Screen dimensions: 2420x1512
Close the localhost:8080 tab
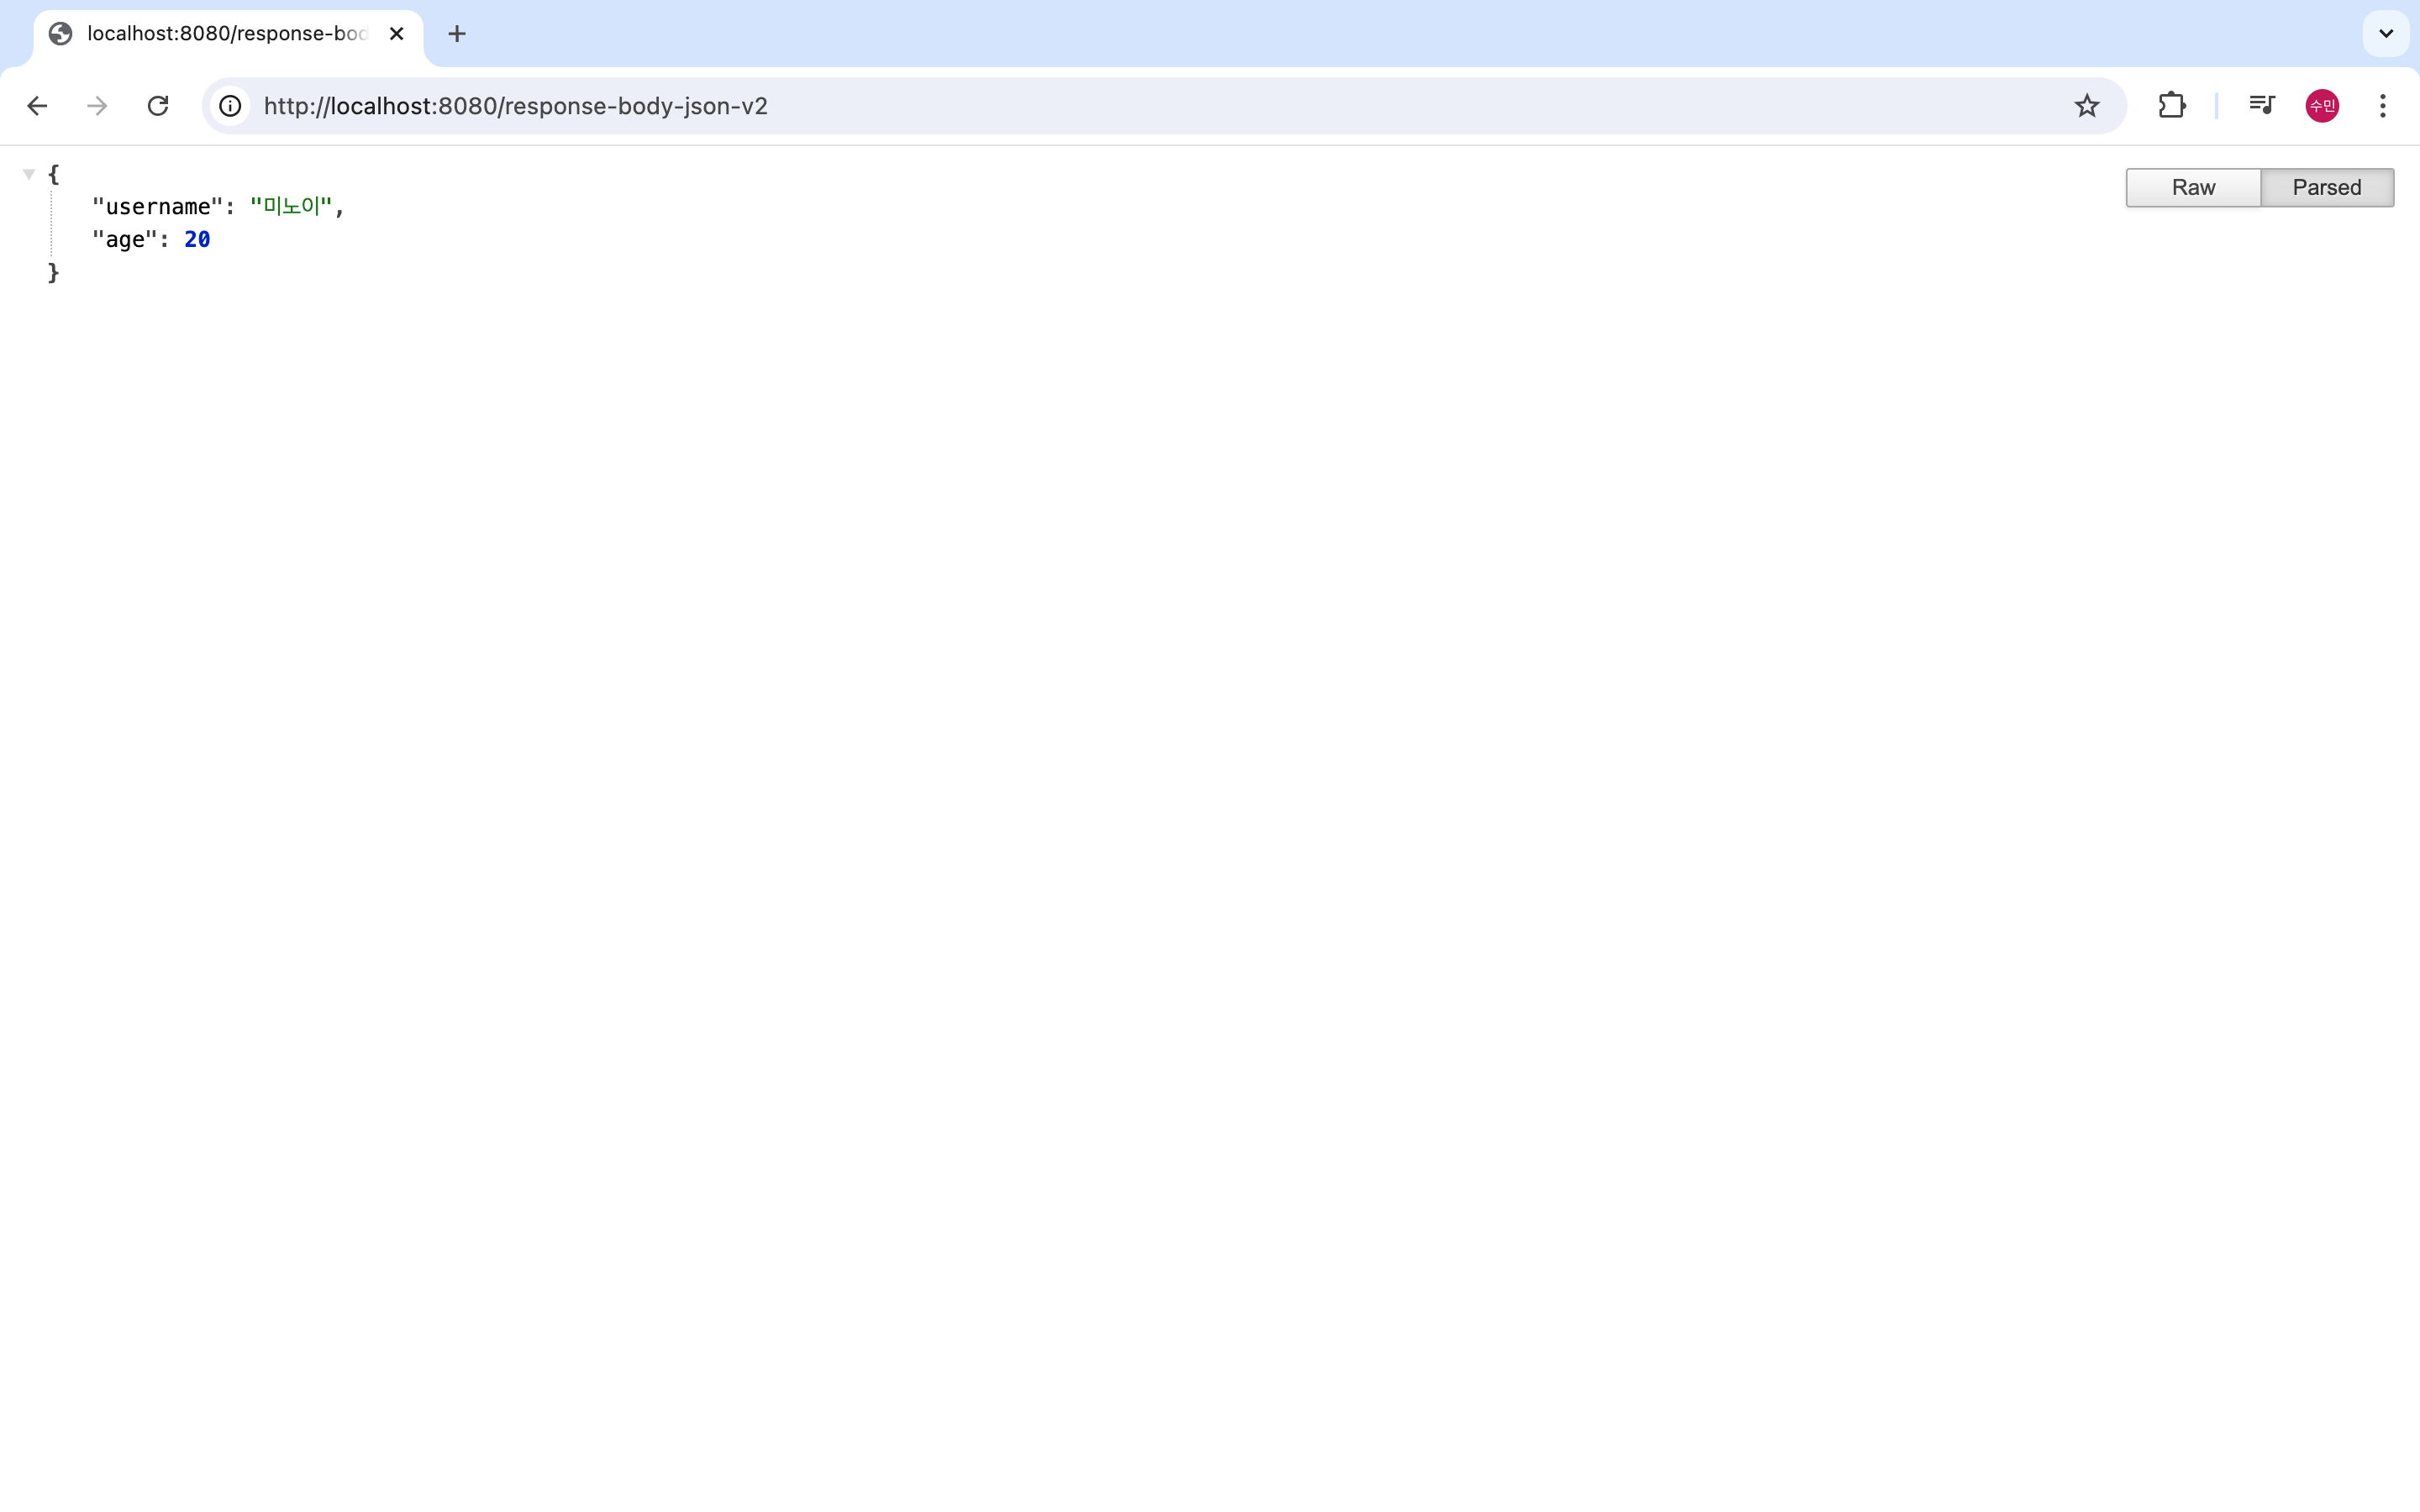coord(397,34)
